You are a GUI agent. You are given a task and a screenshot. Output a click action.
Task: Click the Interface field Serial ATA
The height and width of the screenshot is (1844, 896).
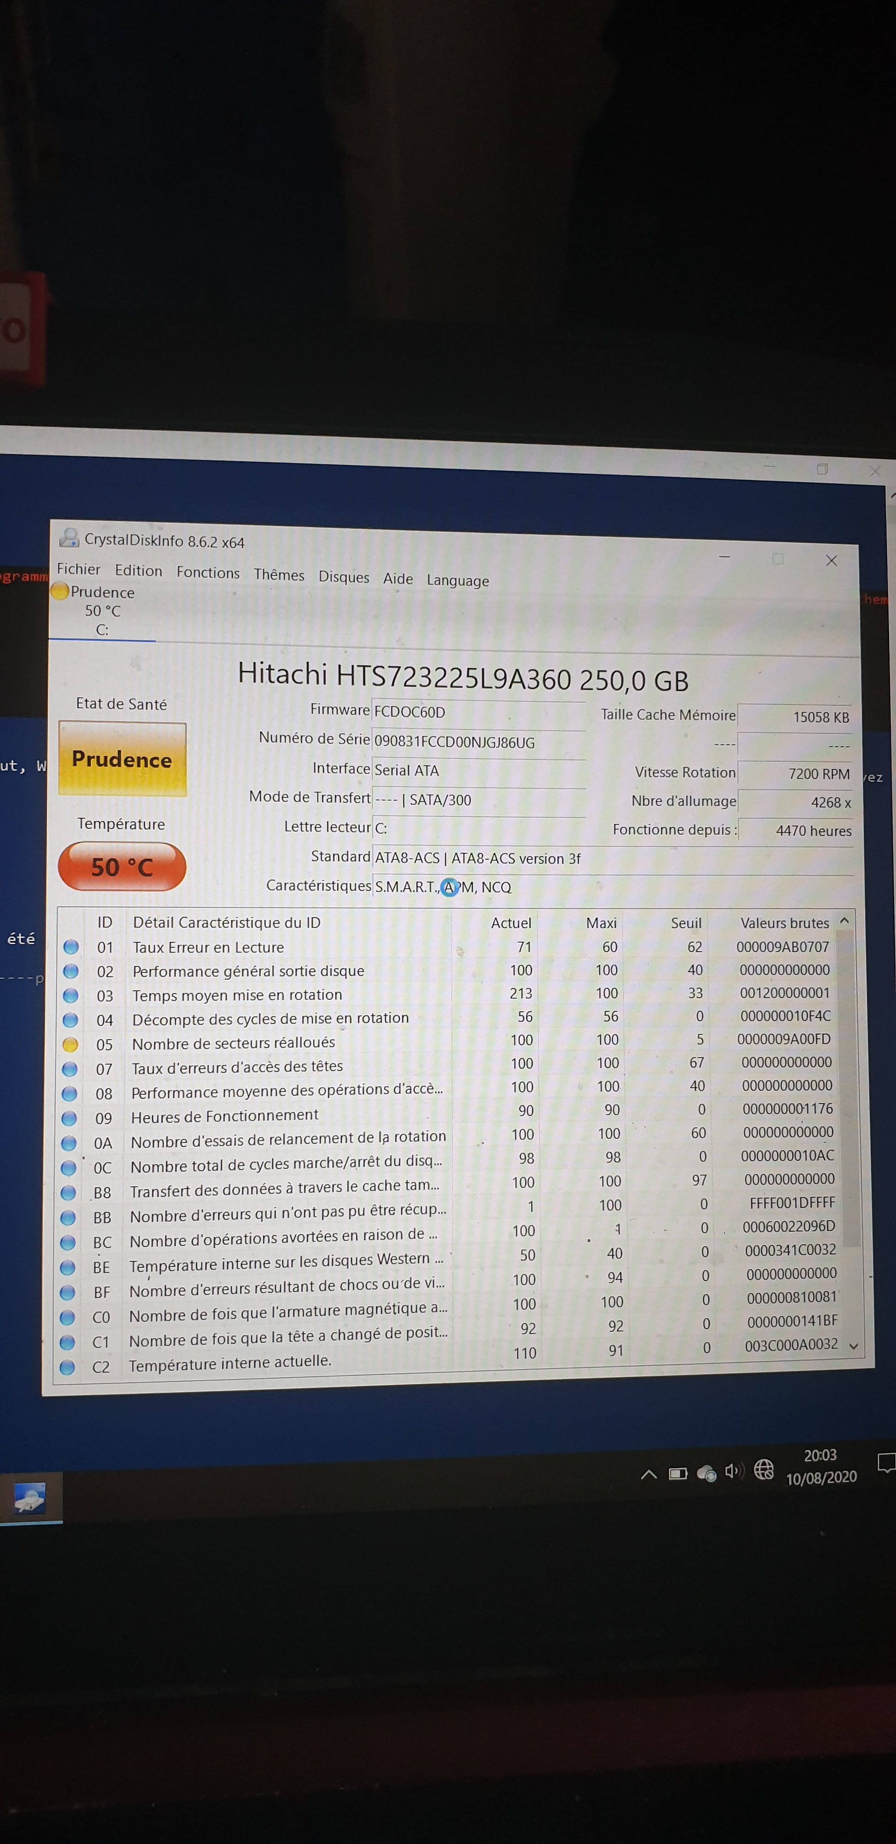click(x=479, y=771)
